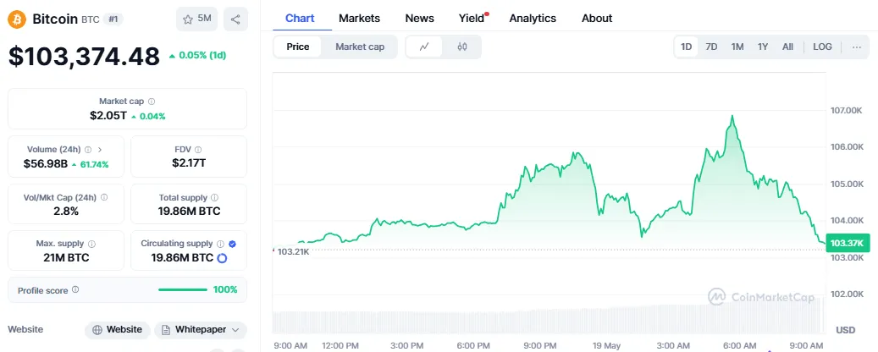This screenshot has height=352, width=878.
Task: Click the 103.21K opening price label
Action: click(x=294, y=252)
